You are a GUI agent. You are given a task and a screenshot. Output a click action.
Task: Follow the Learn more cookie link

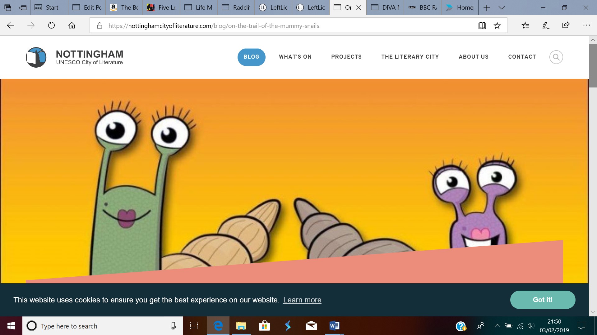[302, 300]
